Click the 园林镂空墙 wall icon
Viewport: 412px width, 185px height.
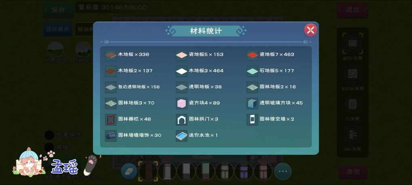[252, 120]
